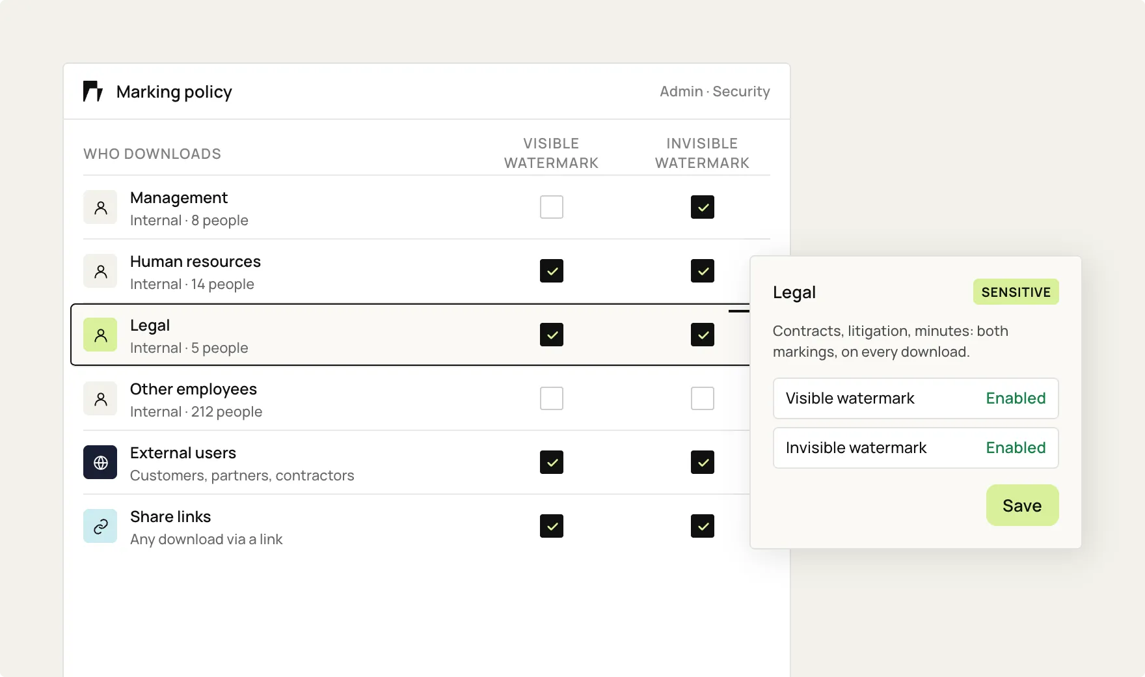Open the Admin · Security breadcrumb
The width and height of the screenshot is (1145, 677).
click(x=714, y=91)
